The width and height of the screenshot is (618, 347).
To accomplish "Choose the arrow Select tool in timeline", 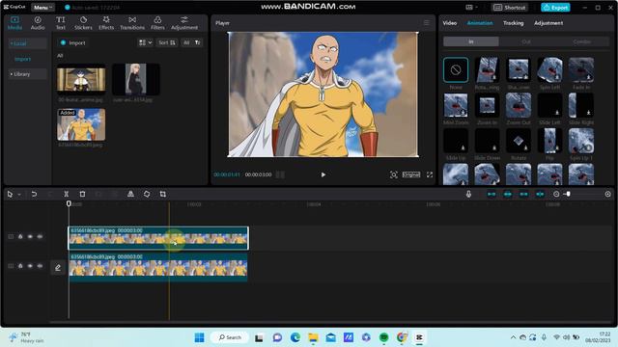I will coord(10,194).
